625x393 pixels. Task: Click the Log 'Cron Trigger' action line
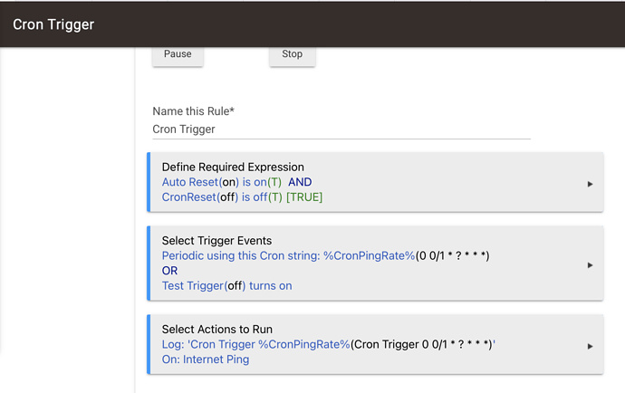pos(329,345)
